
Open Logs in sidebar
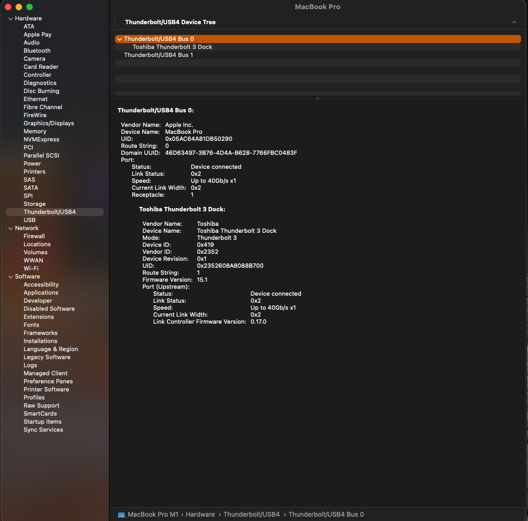30,366
